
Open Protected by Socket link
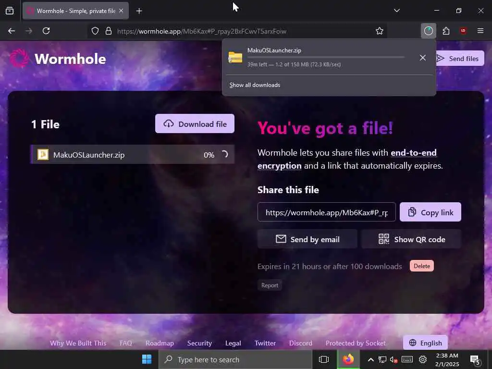coord(356,343)
